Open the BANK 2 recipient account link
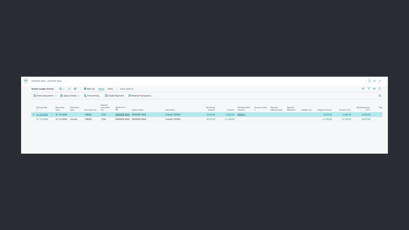409x230 pixels. click(242, 114)
